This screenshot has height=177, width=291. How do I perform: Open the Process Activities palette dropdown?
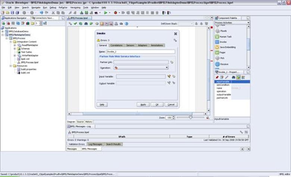[x=248, y=23]
